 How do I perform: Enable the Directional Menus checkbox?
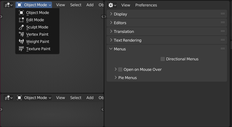(163, 59)
